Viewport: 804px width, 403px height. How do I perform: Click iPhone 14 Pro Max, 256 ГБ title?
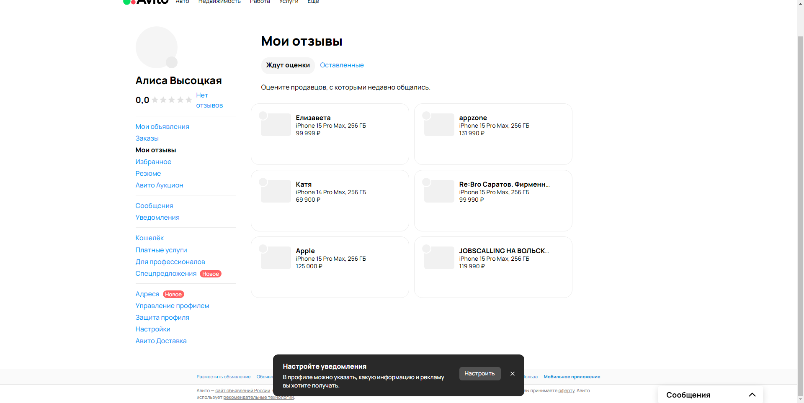[331, 192]
